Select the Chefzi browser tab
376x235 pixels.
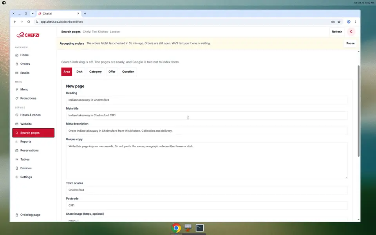pos(58,13)
